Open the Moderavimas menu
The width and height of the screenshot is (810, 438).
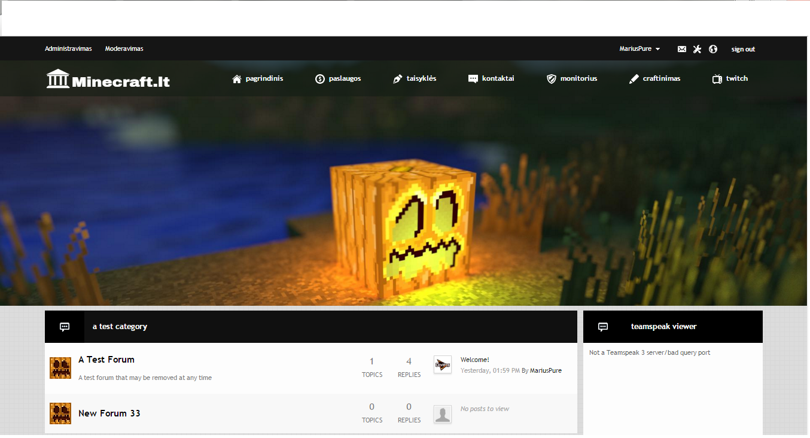124,48
